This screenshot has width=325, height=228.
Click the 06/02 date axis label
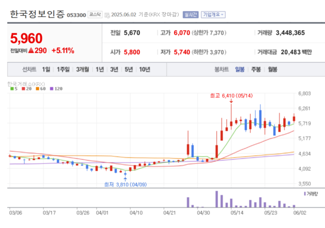pyautogui.click(x=300, y=213)
